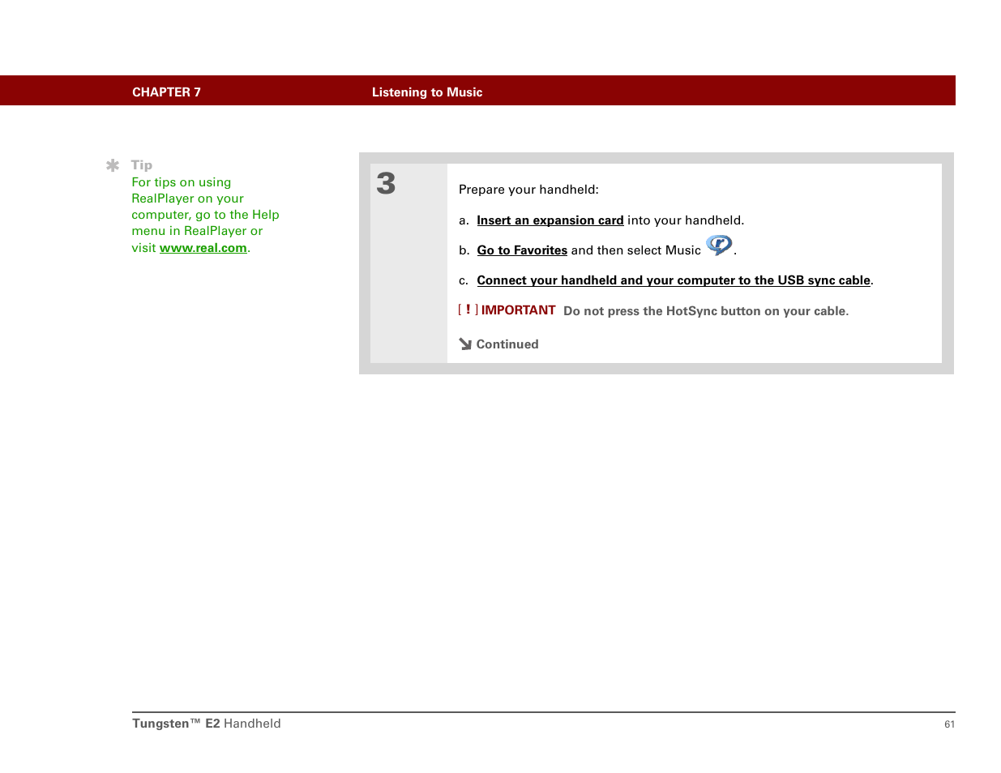The height and width of the screenshot is (773, 1001).
Task: Click the Music RealPlayer icon
Action: click(x=719, y=245)
